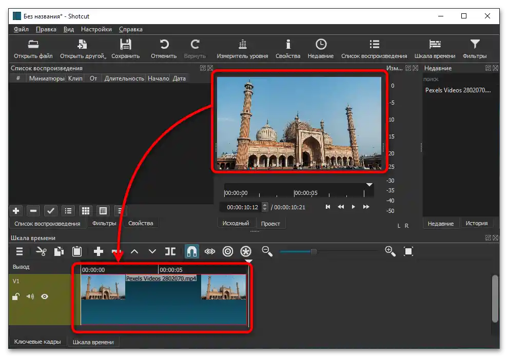The width and height of the screenshot is (508, 357).
Task: Cut the selected clip with scissors icon
Action: pos(41,251)
